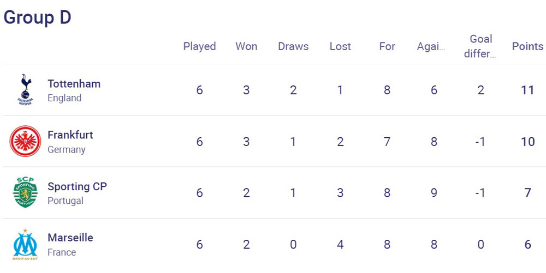The image size is (546, 273).
Task: Open the Frankfurt team link
Action: coord(70,135)
